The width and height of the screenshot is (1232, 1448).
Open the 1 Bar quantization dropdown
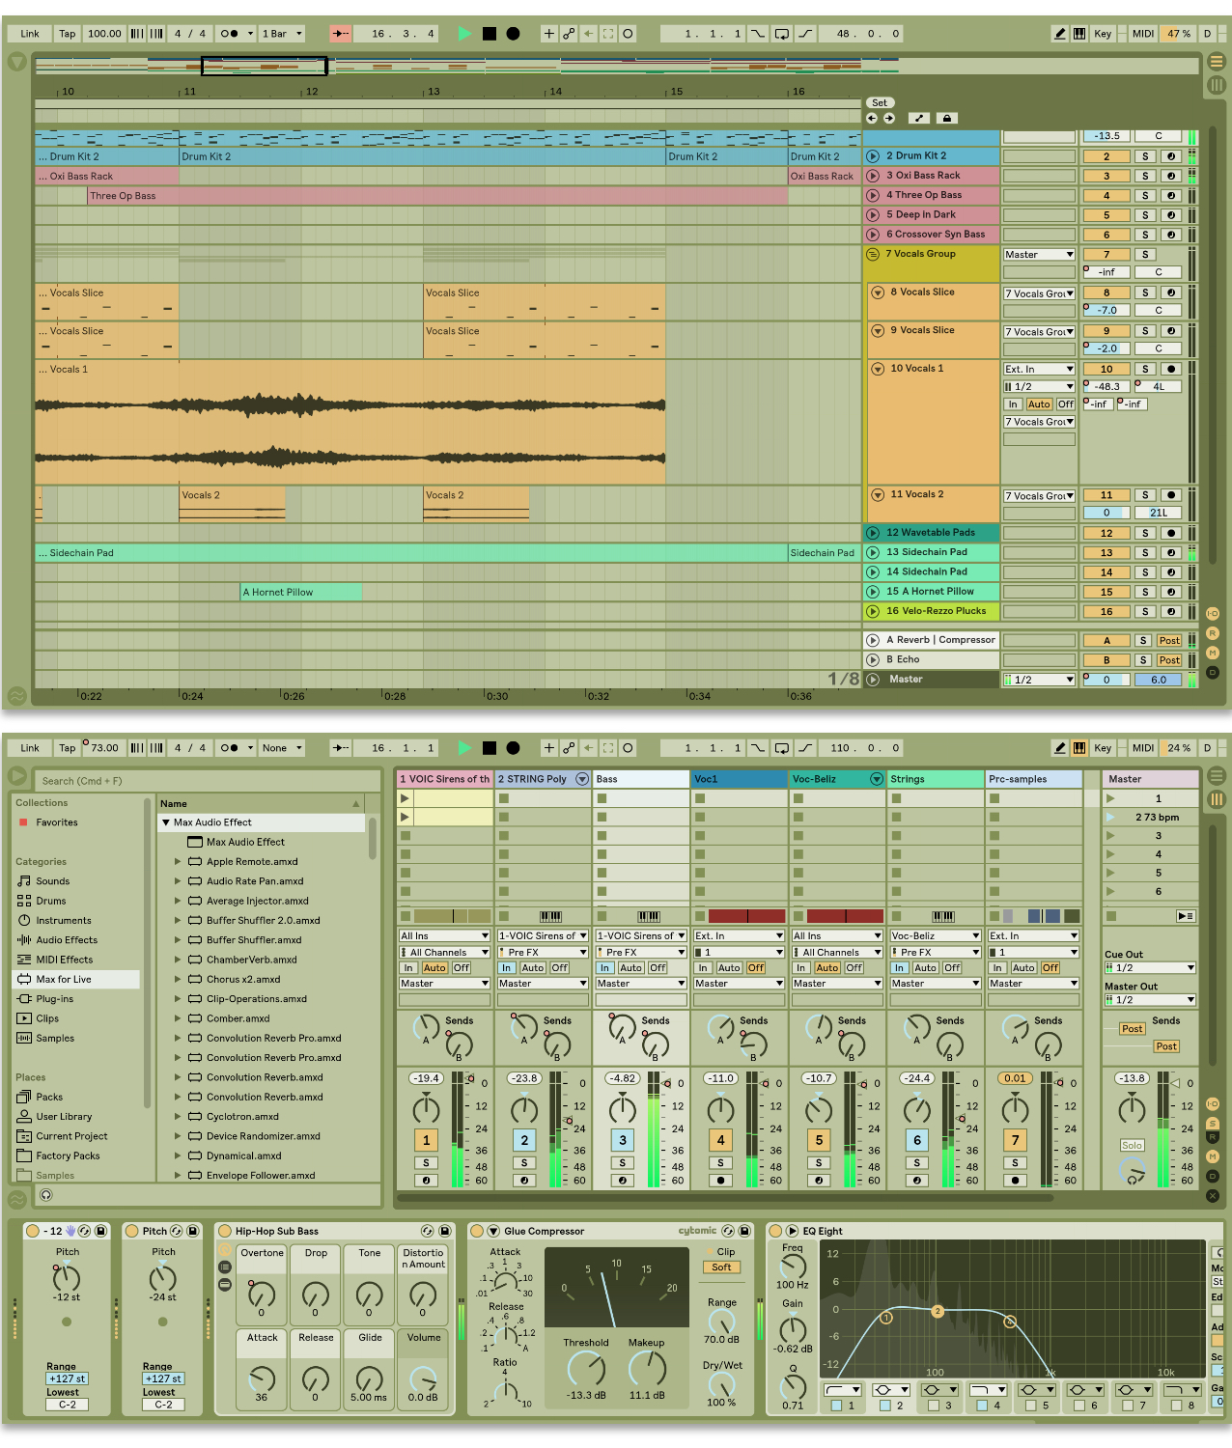coord(282,34)
